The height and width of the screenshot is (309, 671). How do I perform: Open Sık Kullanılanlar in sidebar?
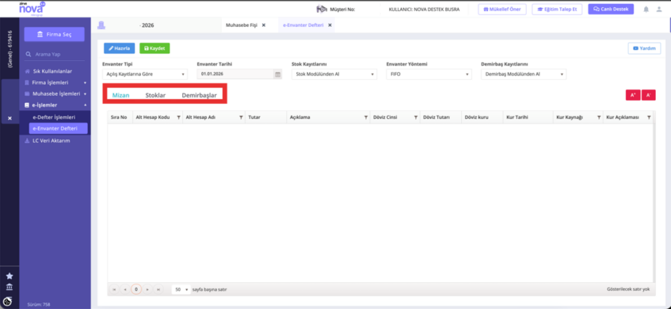(52, 71)
